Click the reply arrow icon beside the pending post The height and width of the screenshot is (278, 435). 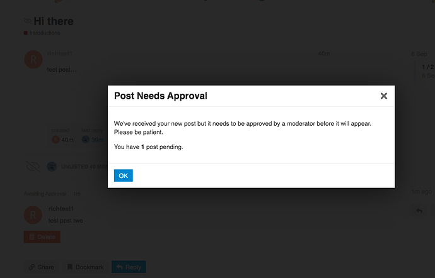click(419, 211)
